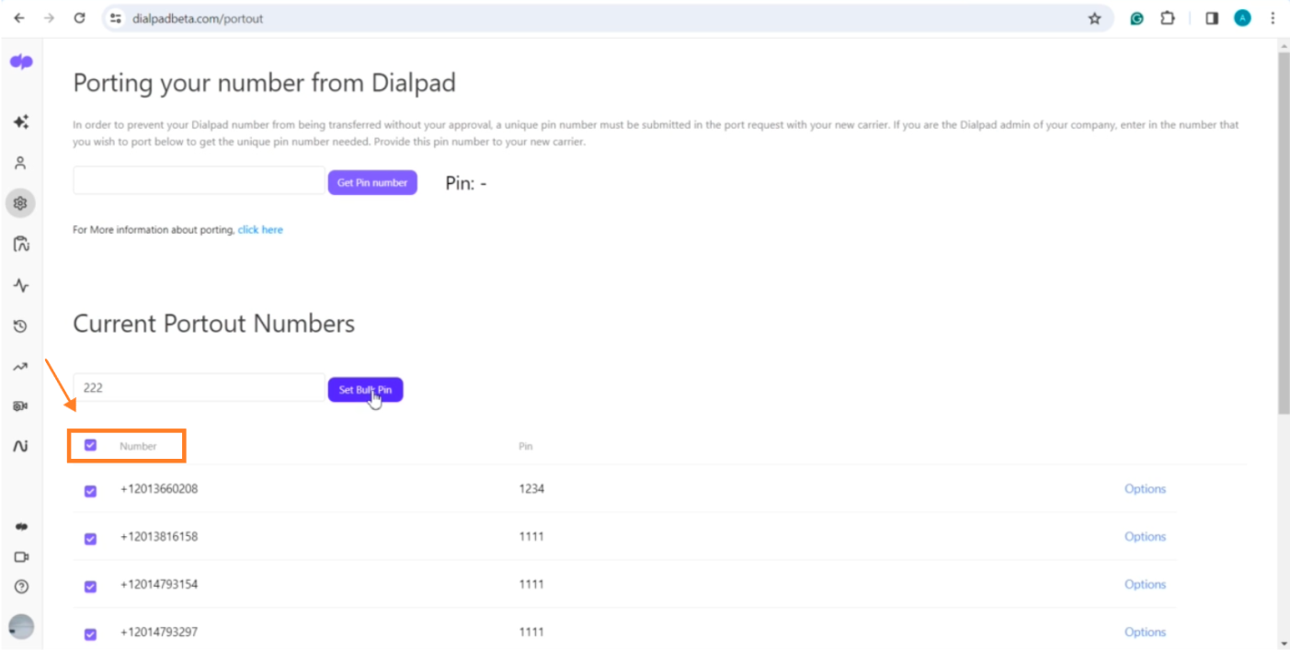Open the AI sparkles icon in sidebar
Viewport: 1290px width, 651px height.
click(21, 121)
